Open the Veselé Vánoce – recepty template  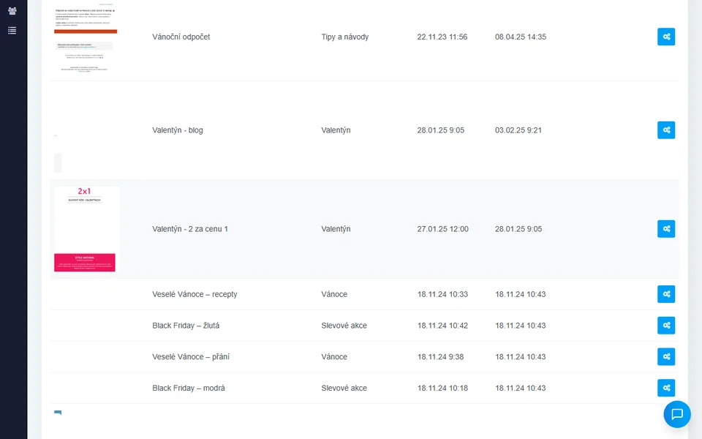[x=195, y=294]
